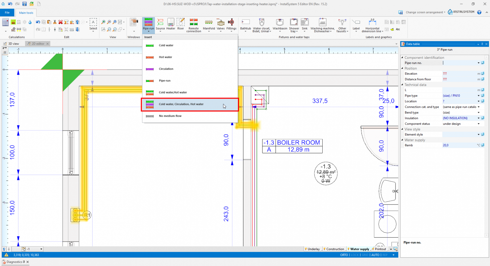Unpin the Data table panel
The image size is (490, 266).
pos(482,44)
